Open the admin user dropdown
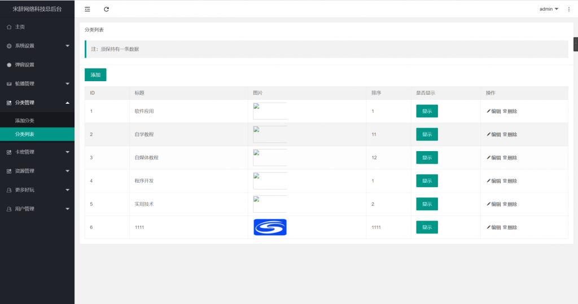 pyautogui.click(x=549, y=9)
